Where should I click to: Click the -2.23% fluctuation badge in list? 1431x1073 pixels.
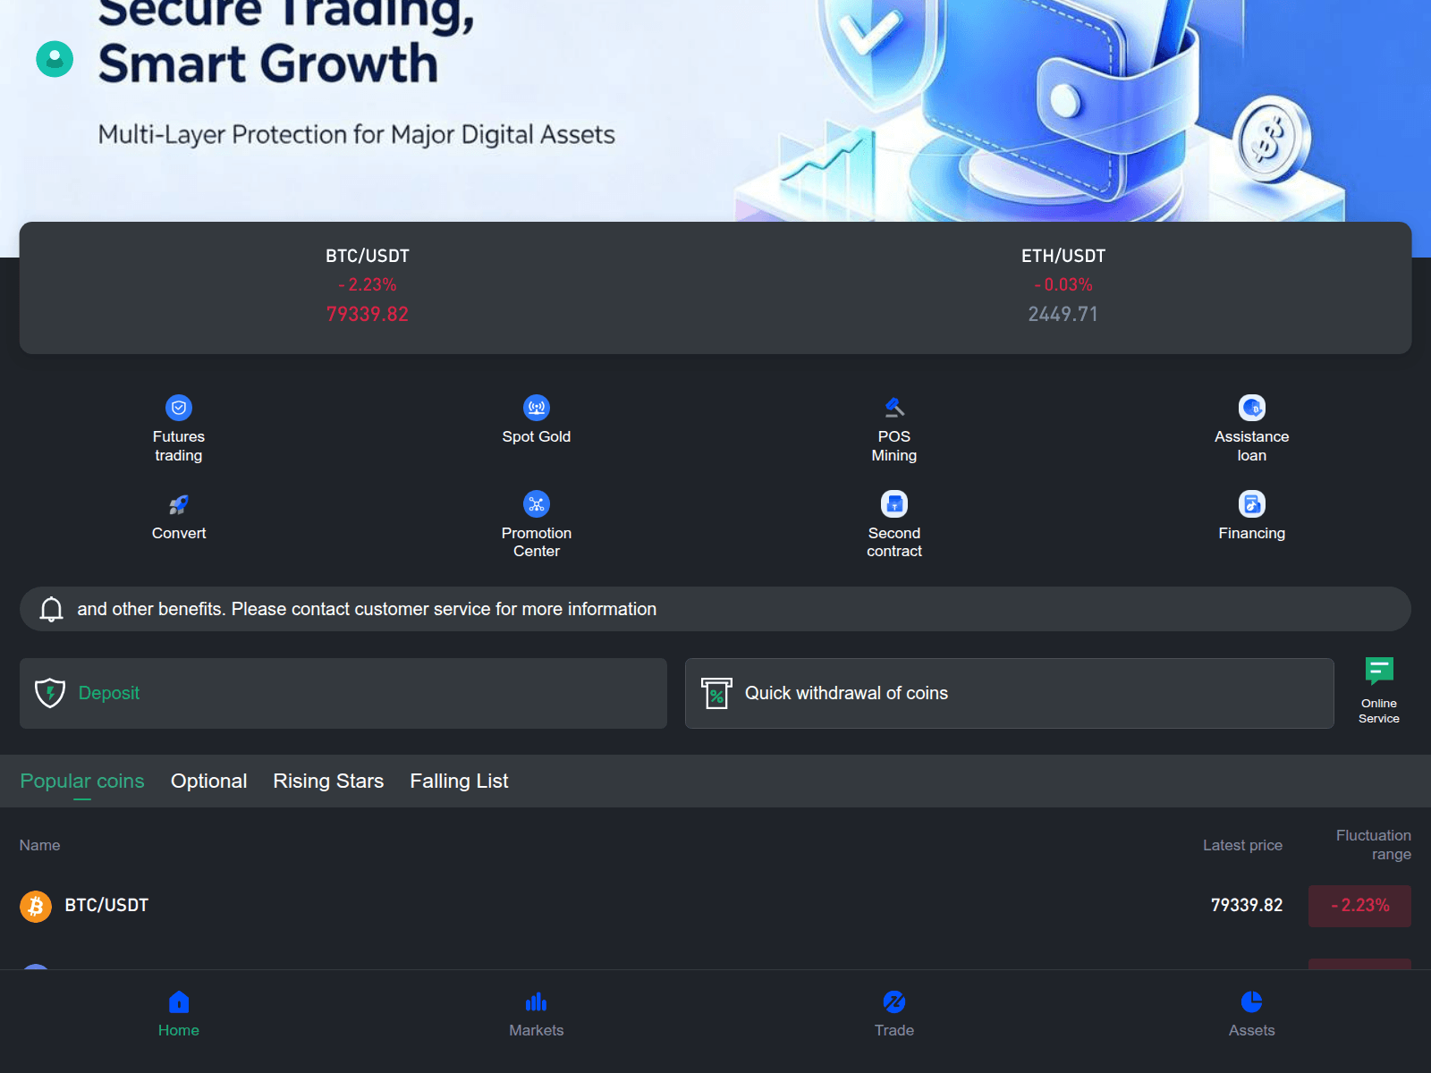point(1359,906)
